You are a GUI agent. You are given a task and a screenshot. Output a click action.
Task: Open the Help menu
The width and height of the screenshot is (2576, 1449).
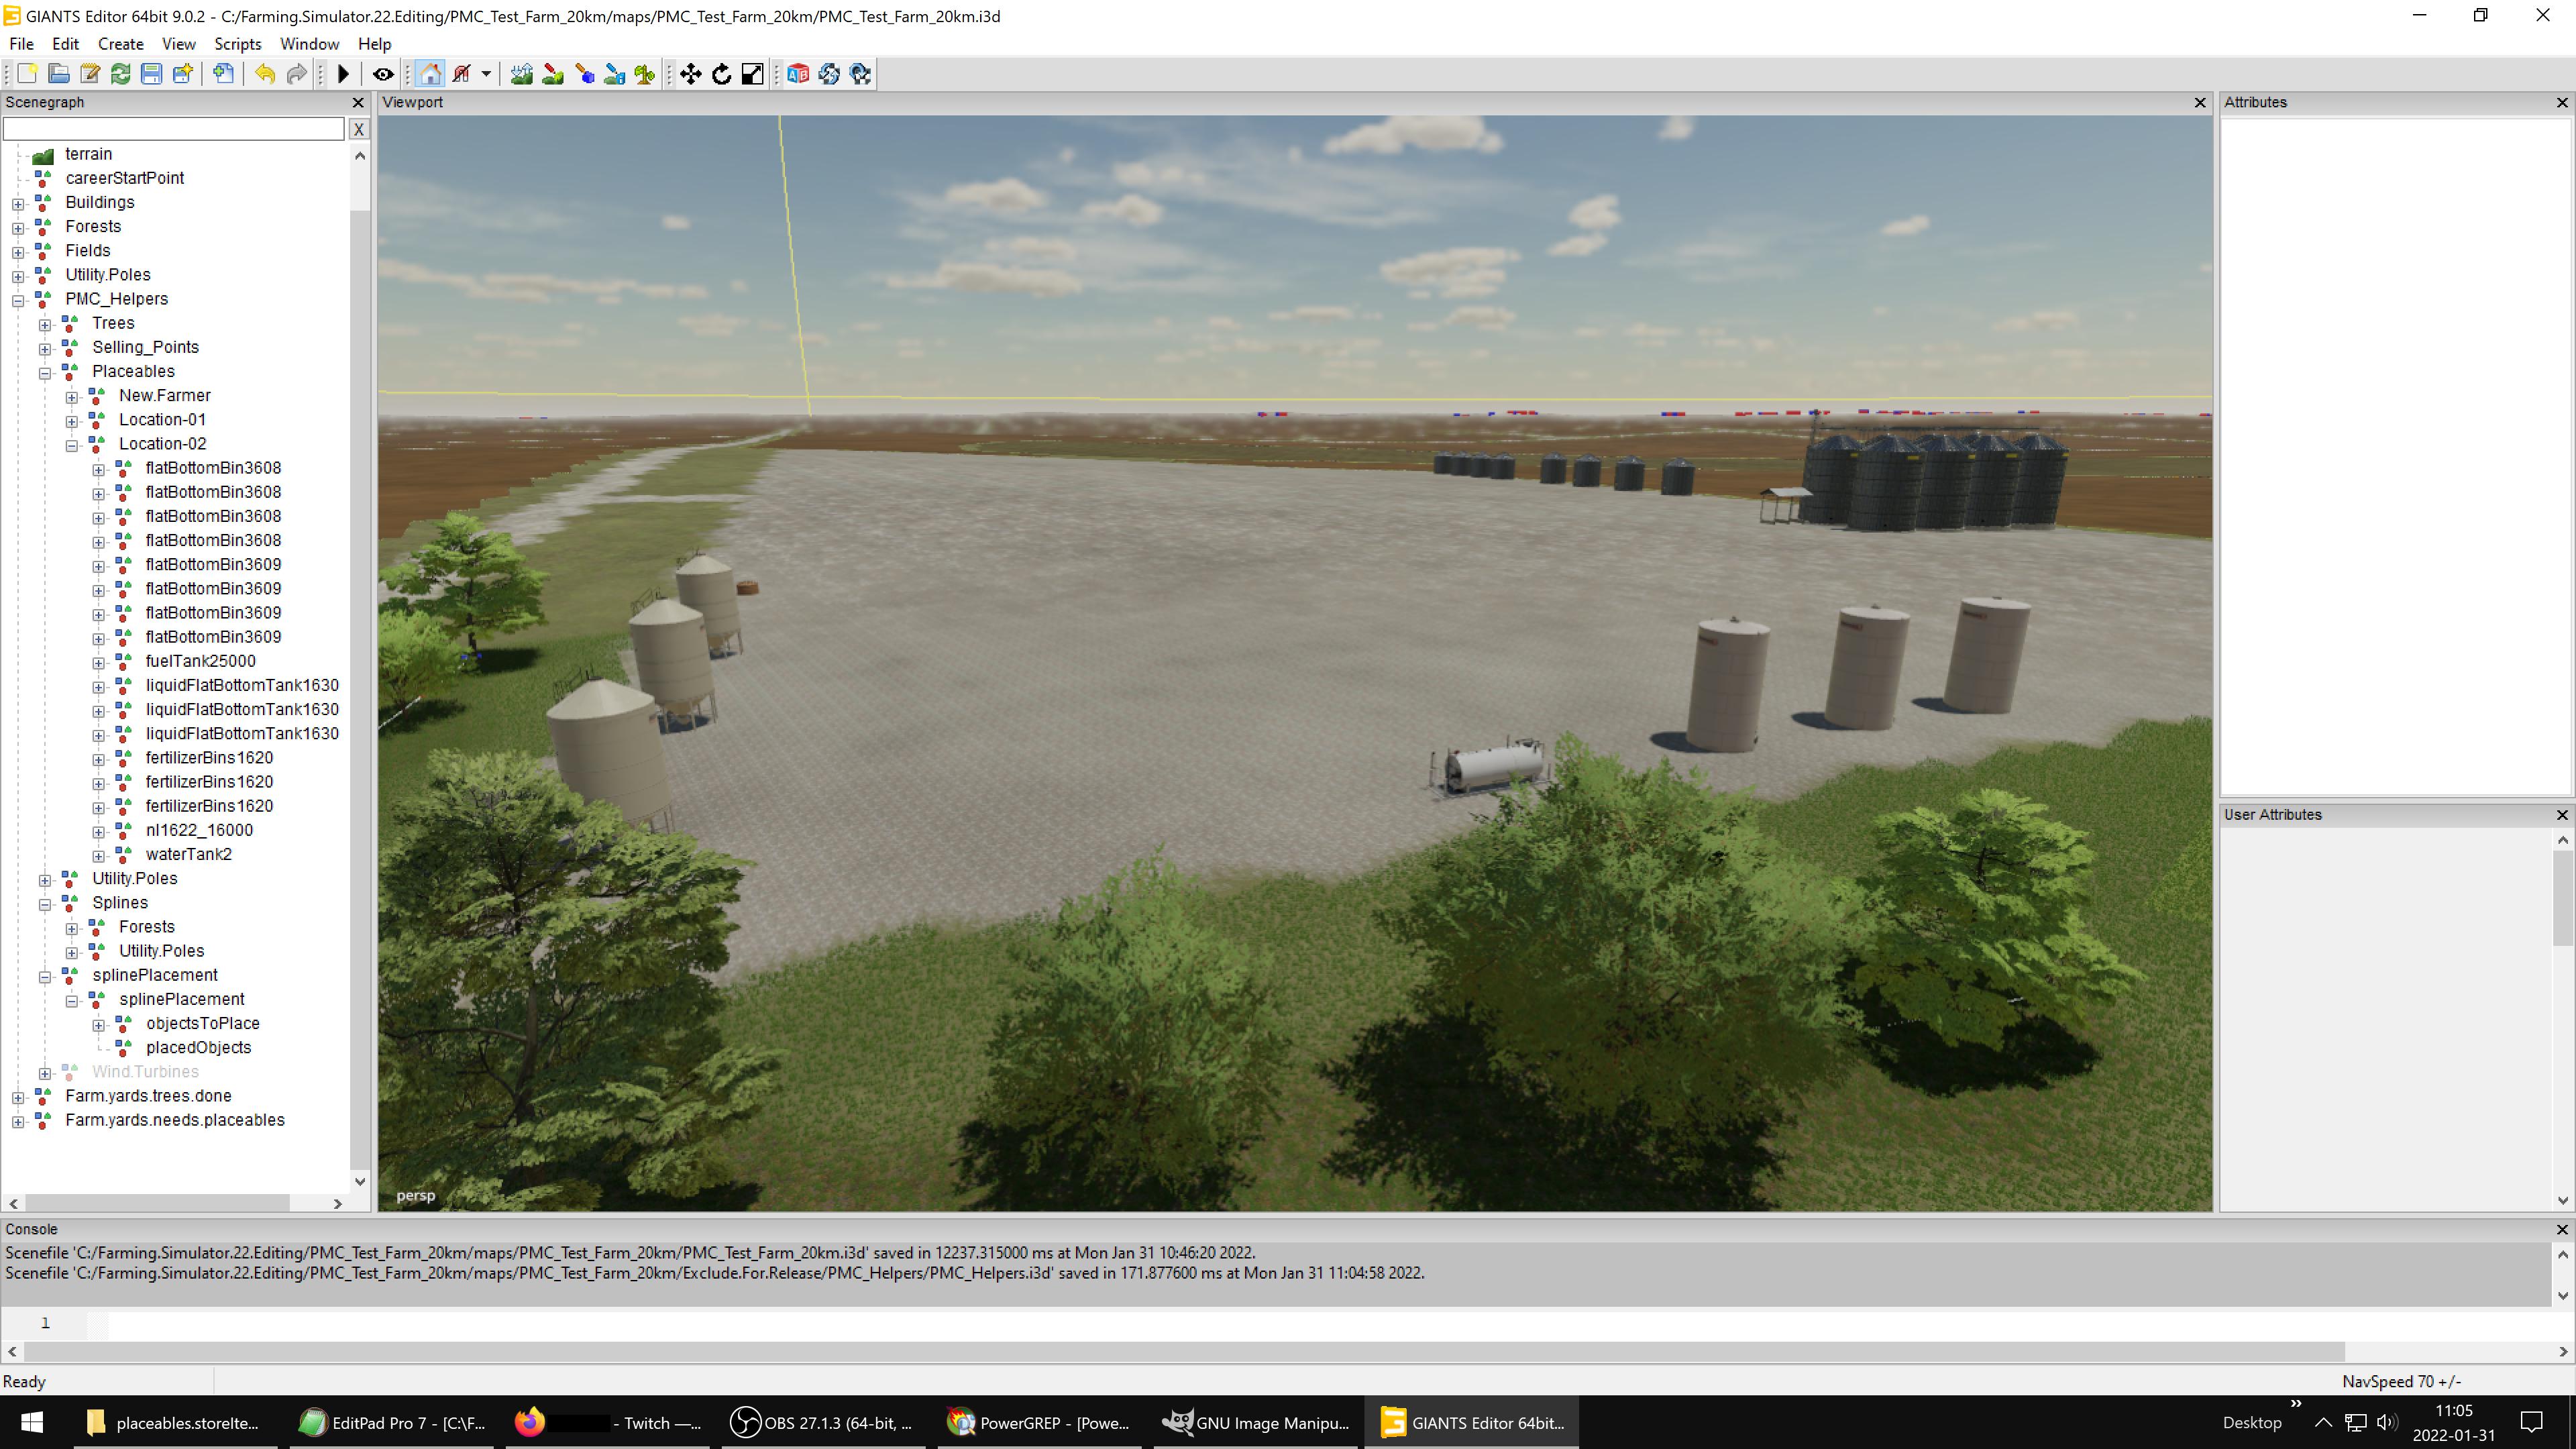pos(375,44)
